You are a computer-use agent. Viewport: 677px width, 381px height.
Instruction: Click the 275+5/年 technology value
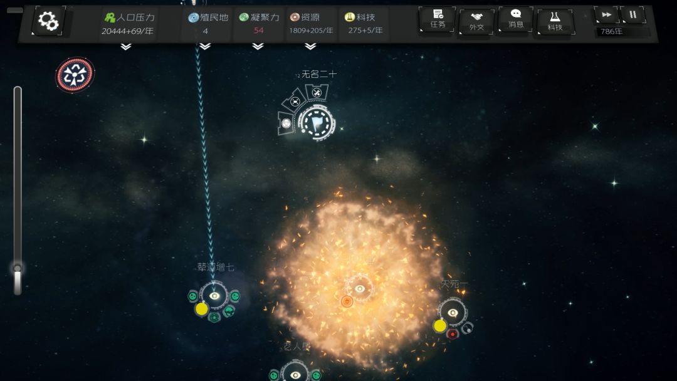pyautogui.click(x=365, y=30)
